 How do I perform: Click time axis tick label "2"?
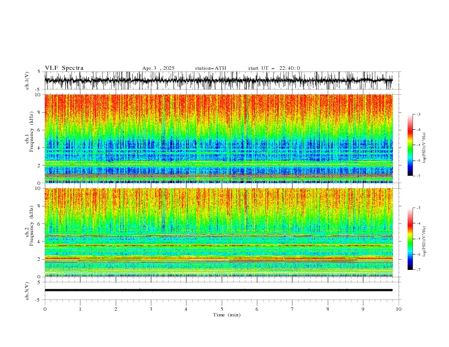[x=116, y=309]
